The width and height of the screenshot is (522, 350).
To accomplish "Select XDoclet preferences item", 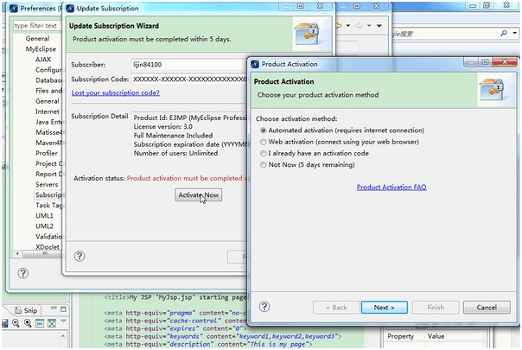I will 48,247.
